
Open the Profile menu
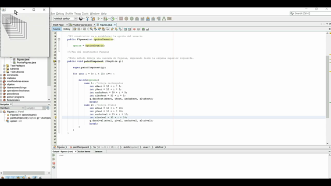click(x=69, y=13)
